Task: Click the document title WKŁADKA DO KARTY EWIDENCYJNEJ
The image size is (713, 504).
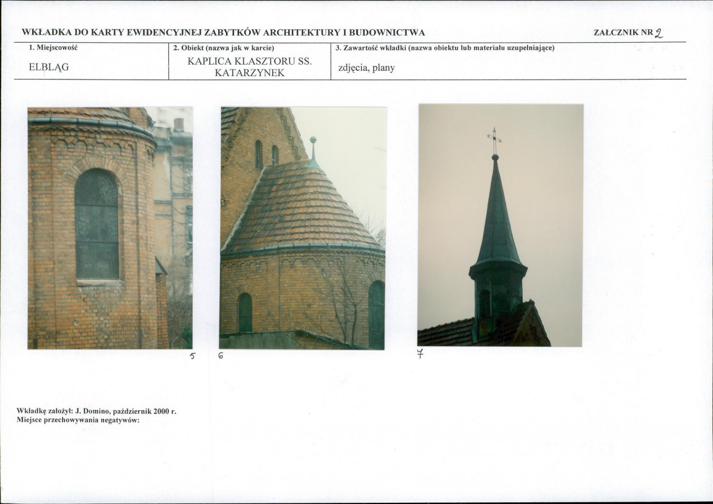Action: [223, 33]
